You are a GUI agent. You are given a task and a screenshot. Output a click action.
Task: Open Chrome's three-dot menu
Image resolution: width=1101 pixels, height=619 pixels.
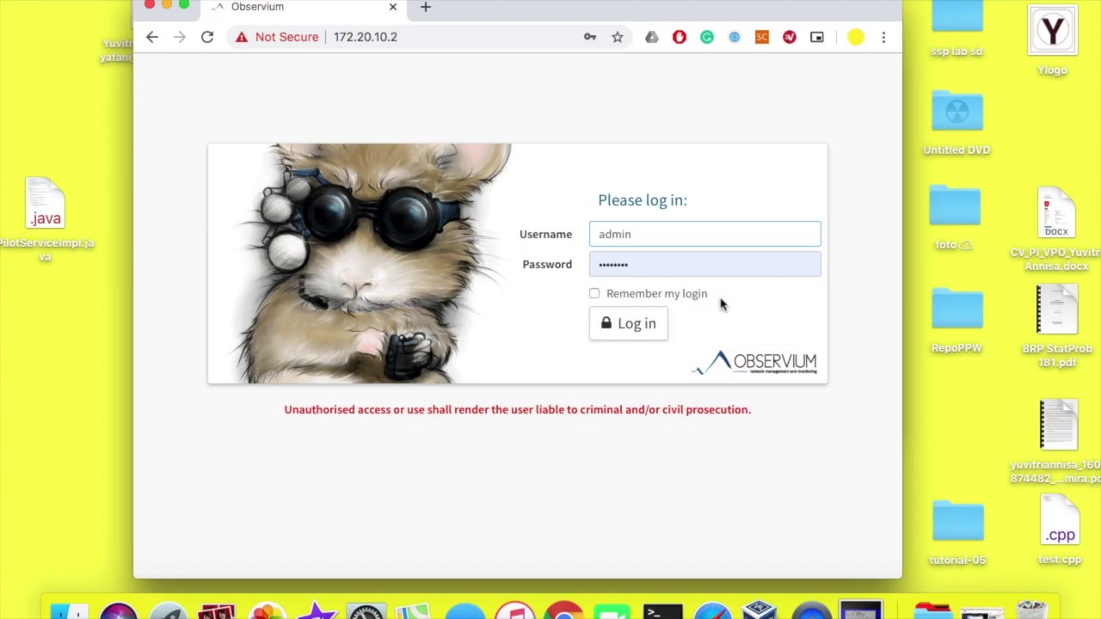click(x=883, y=37)
